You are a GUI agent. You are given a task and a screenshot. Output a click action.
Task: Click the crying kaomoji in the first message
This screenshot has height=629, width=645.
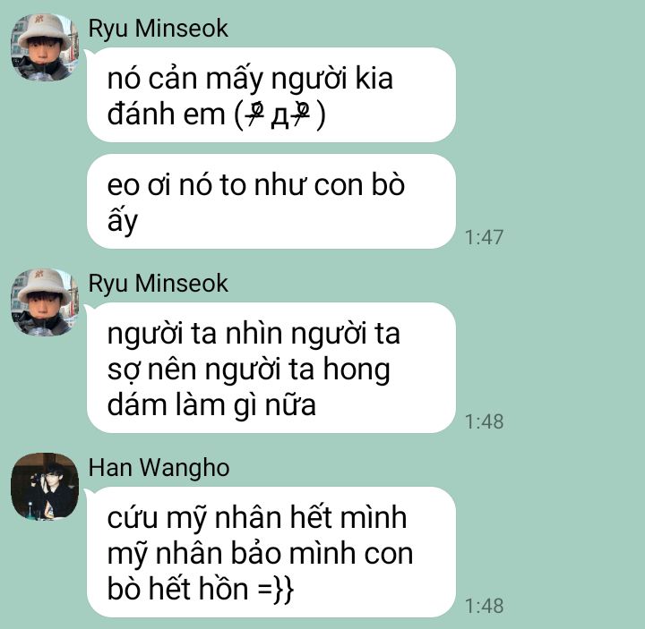(279, 115)
